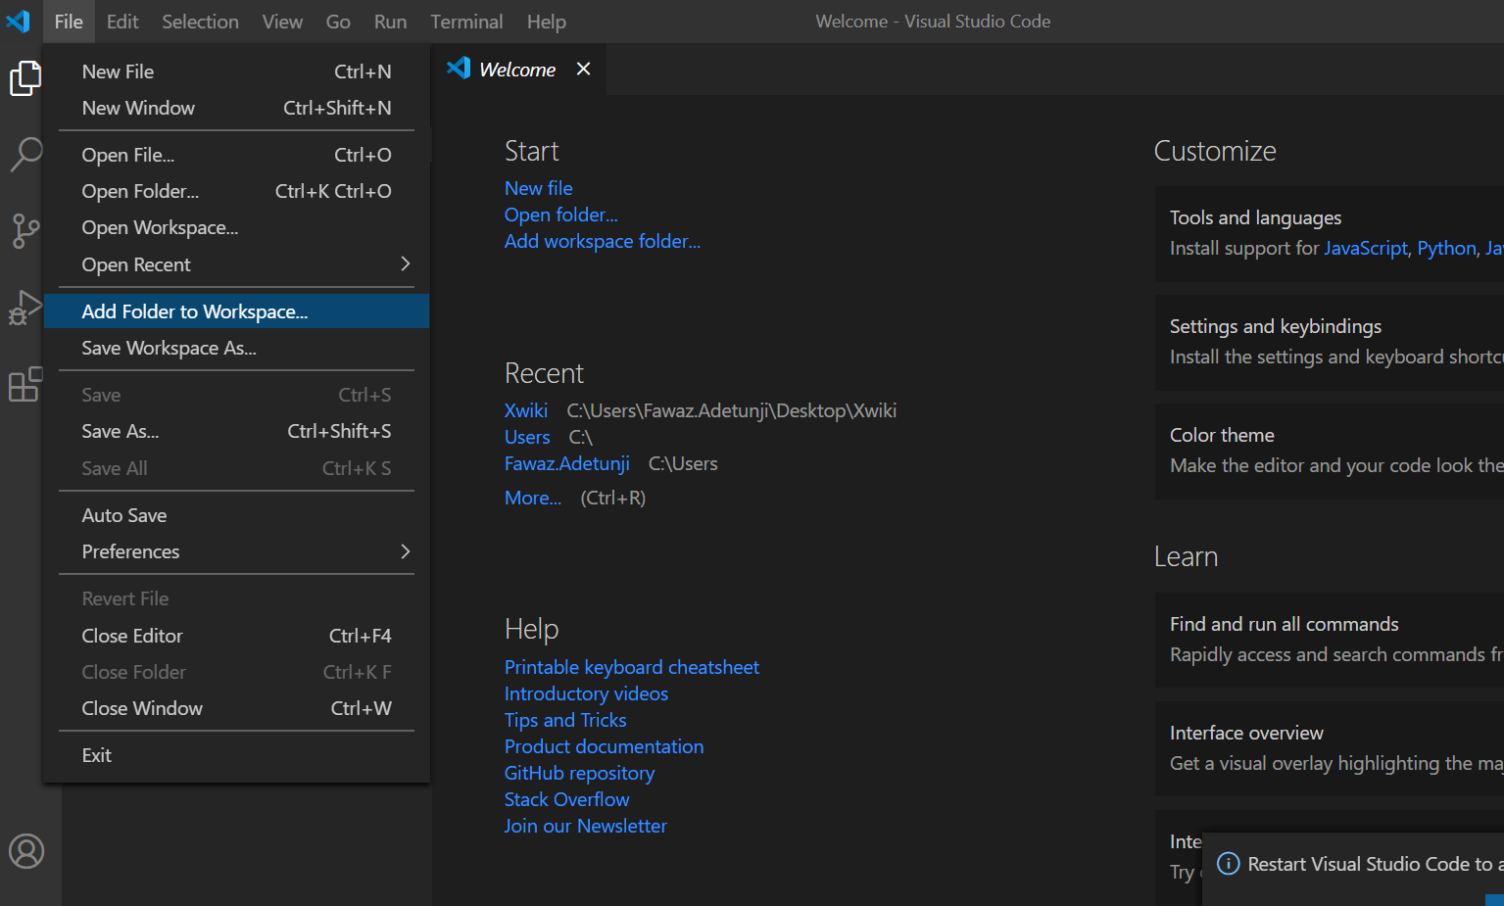Image resolution: width=1504 pixels, height=906 pixels.
Task: Click the File menu
Action: (x=69, y=22)
